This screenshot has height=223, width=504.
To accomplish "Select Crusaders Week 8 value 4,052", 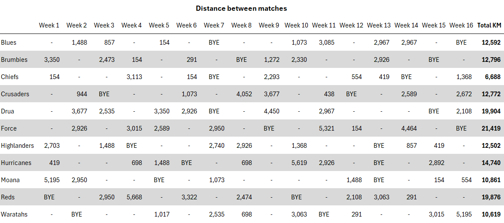I will (243, 94).
